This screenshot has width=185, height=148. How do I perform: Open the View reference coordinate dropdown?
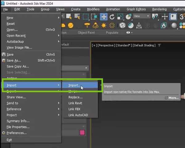point(142,16)
